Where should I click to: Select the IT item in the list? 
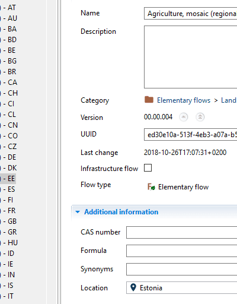pyautogui.click(x=8, y=296)
